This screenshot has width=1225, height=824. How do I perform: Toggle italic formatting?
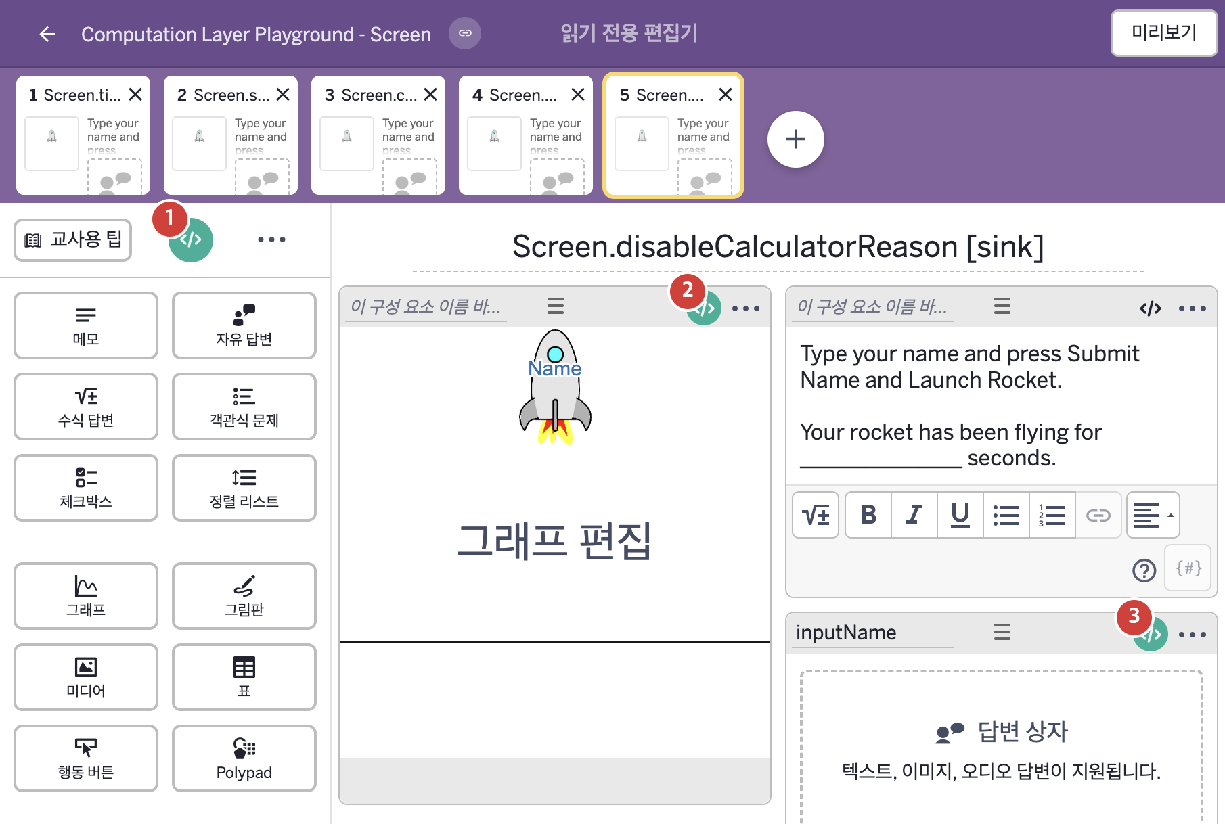point(914,515)
